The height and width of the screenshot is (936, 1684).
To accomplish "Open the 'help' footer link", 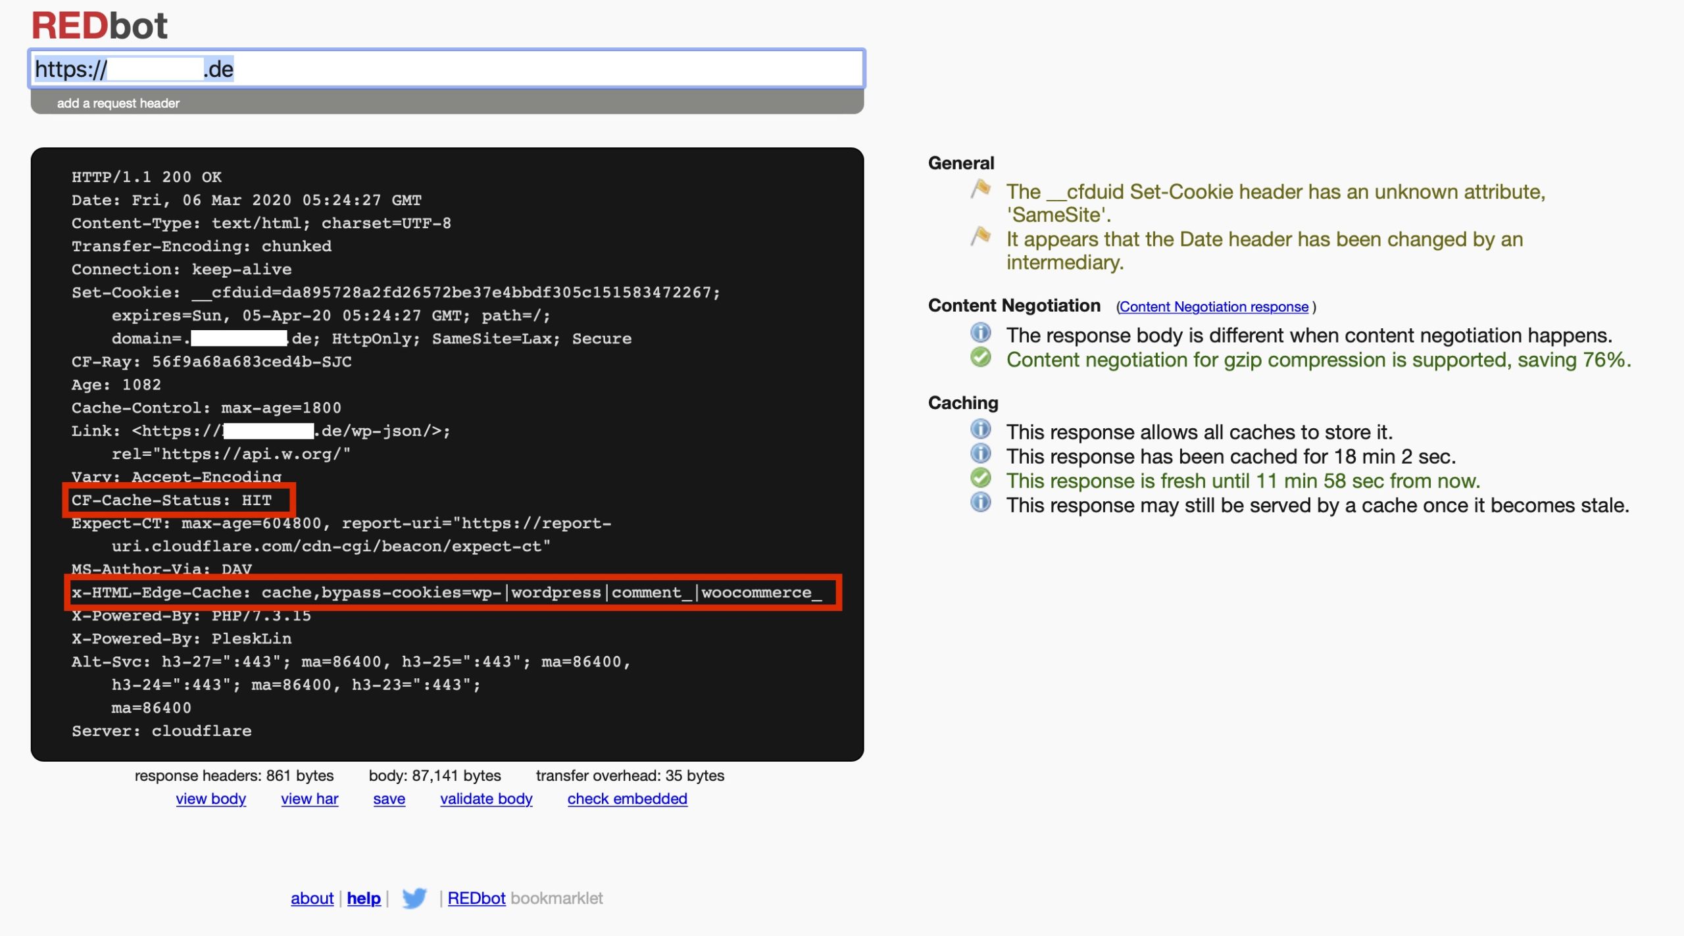I will coord(364,898).
